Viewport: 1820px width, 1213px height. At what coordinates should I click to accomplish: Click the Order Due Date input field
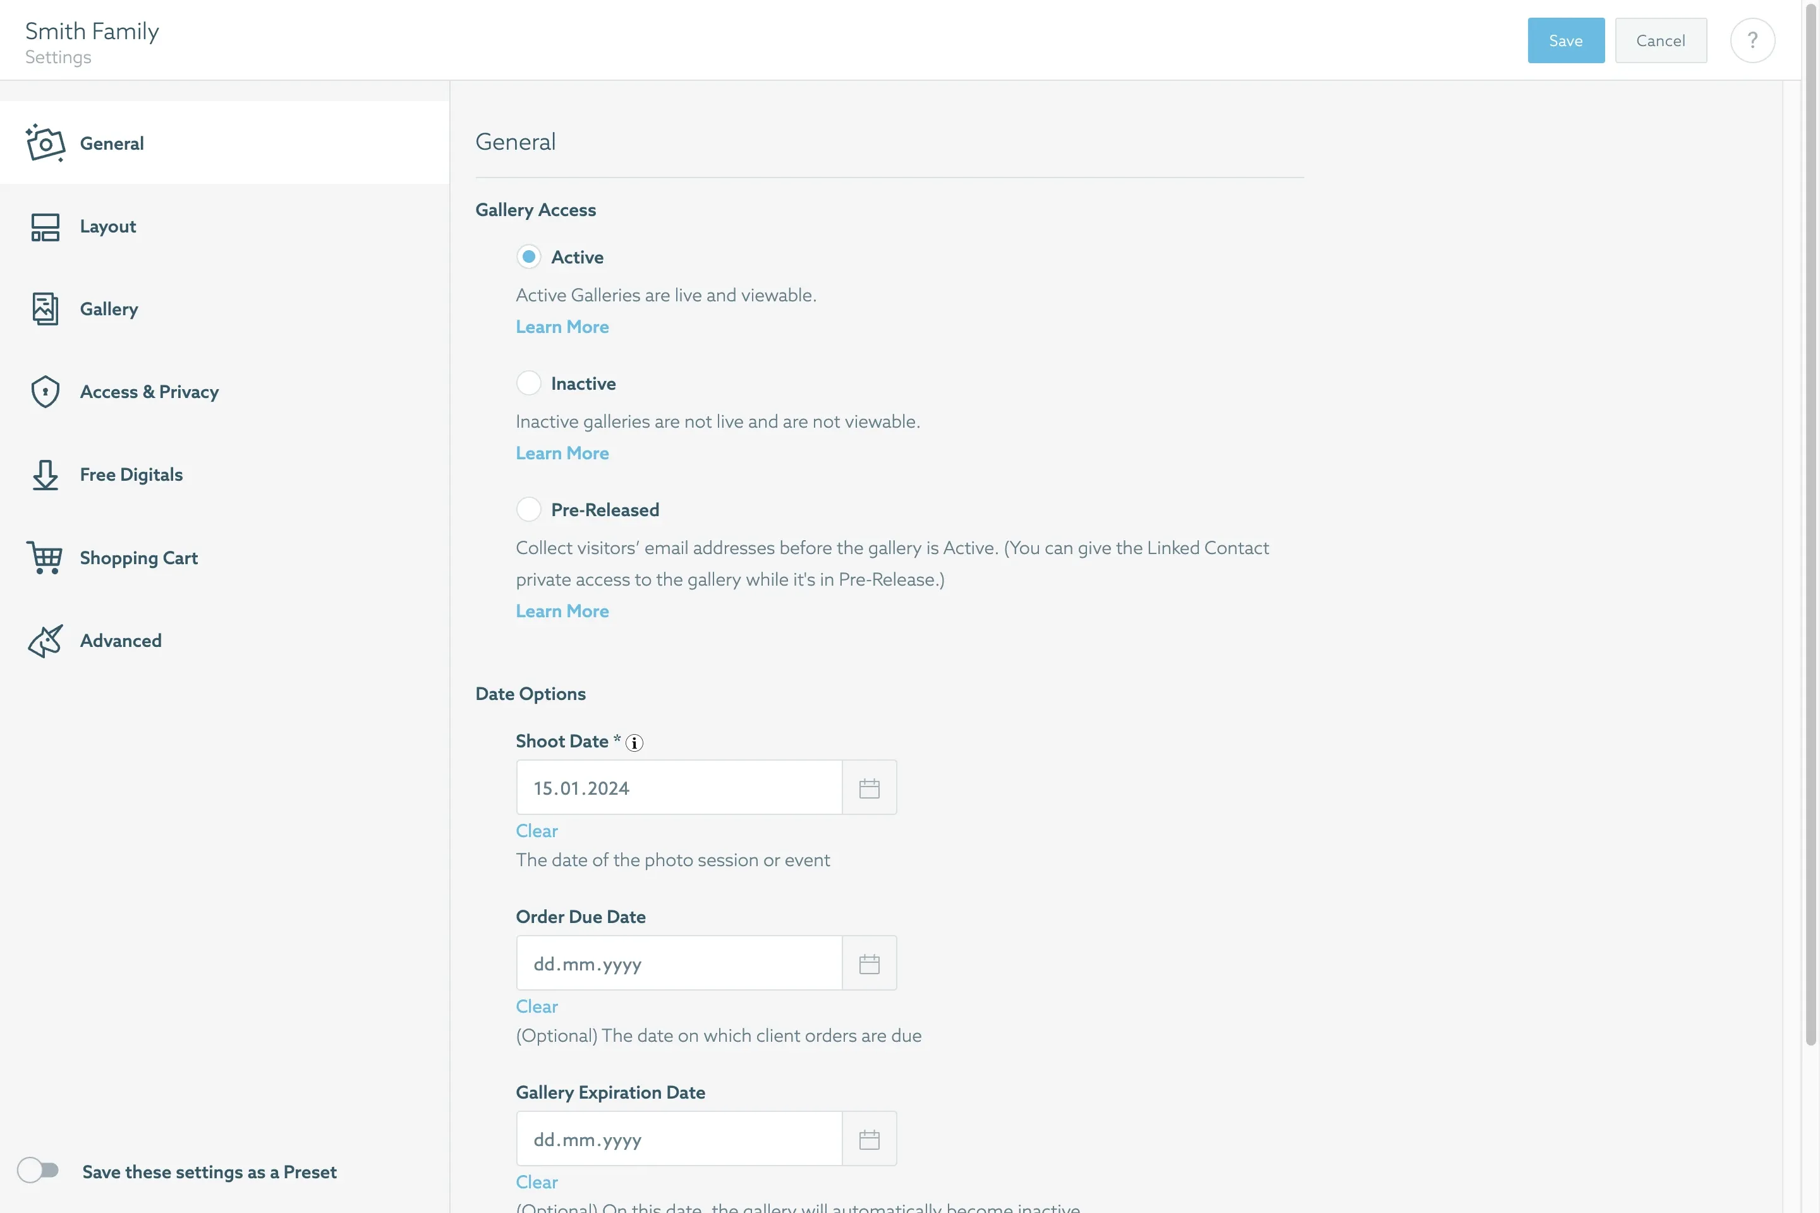coord(679,963)
